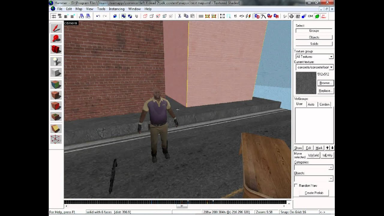
Task: Click the ungroup selected objects icon
Action: pyautogui.click(x=130, y=16)
